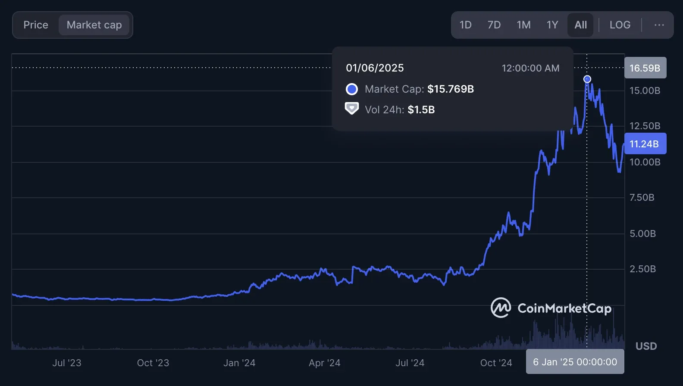683x386 pixels.
Task: Click the 15.00B y-axis label
Action: point(645,90)
